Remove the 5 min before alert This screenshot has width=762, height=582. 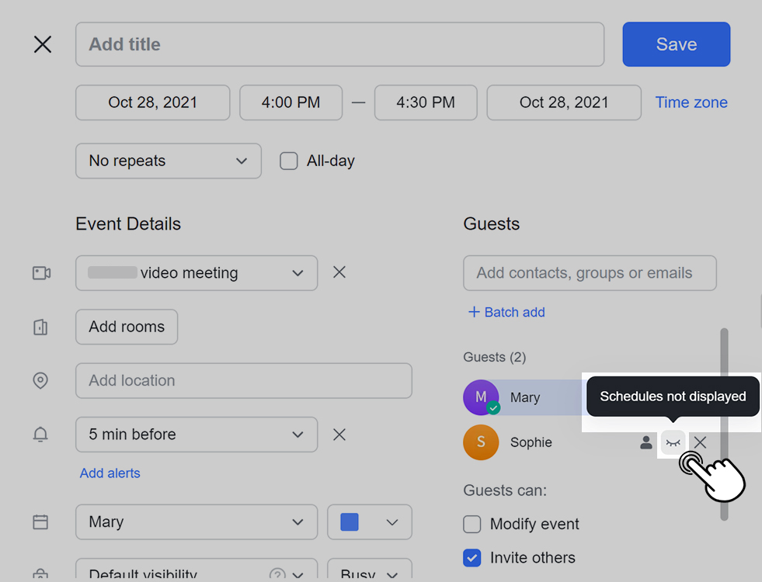pos(339,435)
